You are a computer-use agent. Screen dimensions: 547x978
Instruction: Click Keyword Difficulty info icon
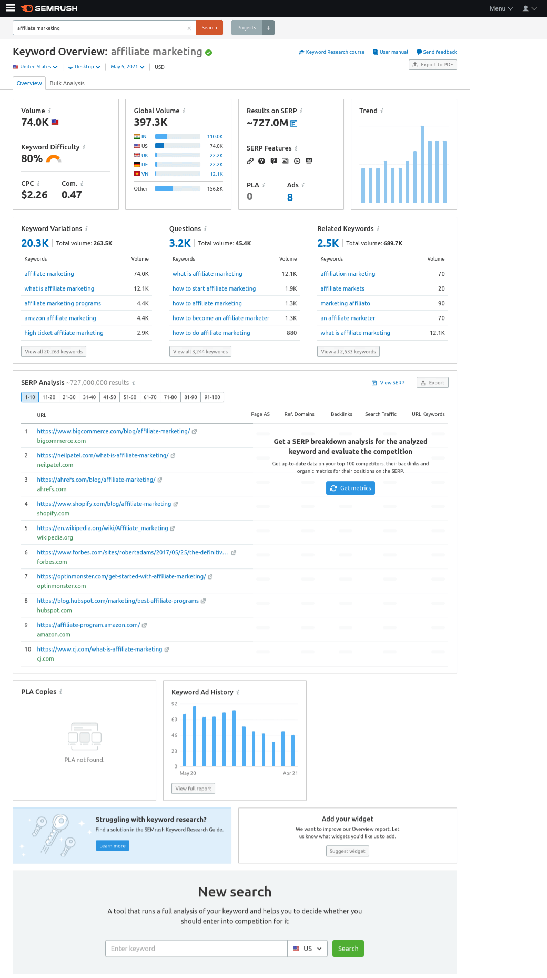84,147
